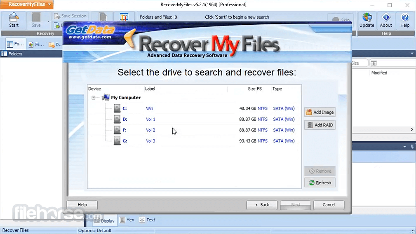Select the Win label of drive C:
Screen dimensions: 416x234
point(149,108)
